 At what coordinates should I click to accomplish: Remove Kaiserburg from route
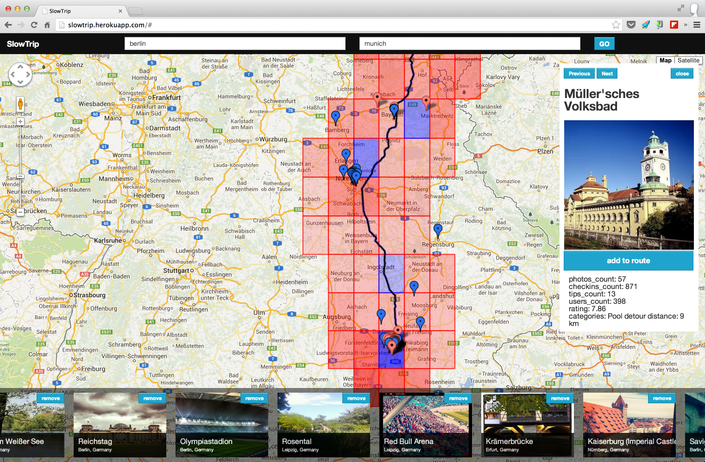tap(662, 398)
